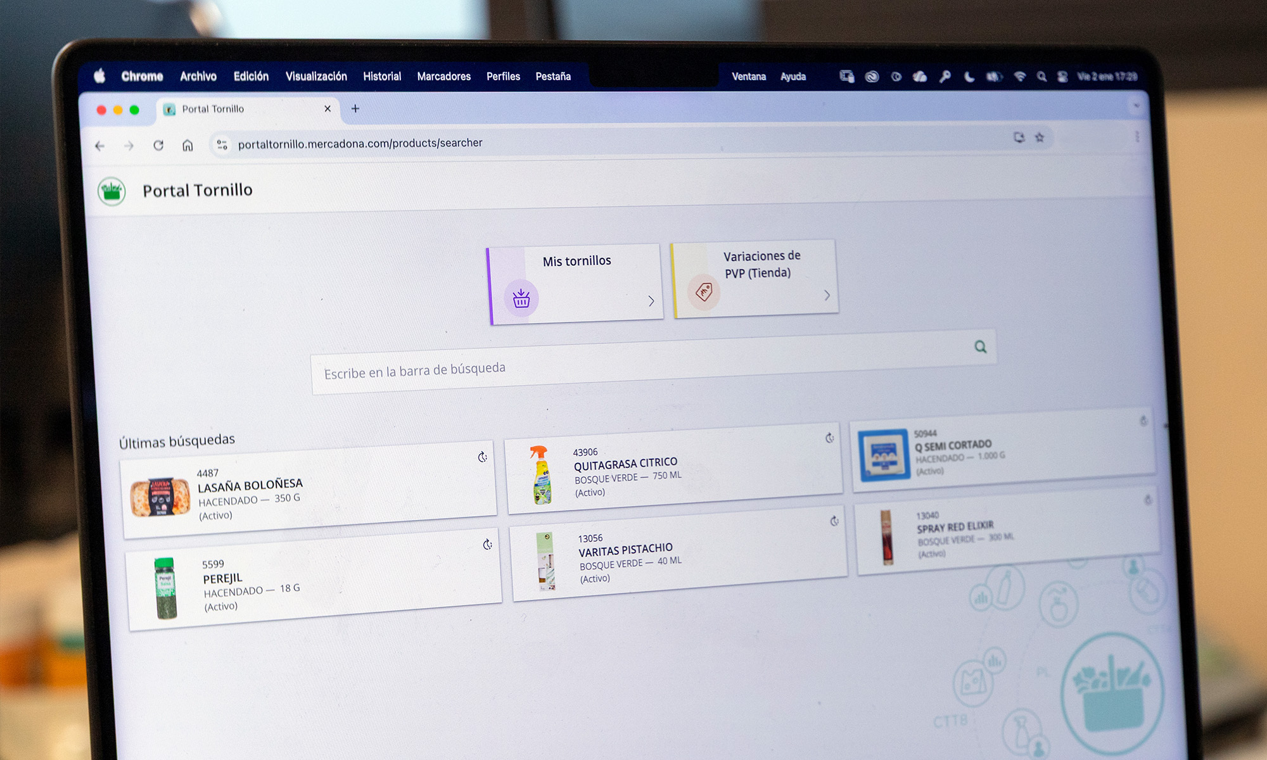Screen dimensions: 1267x760
Task: Reload the current page
Action: tap(158, 145)
